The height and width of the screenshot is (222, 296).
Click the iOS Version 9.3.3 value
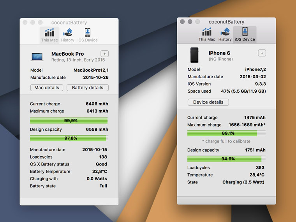(260, 84)
